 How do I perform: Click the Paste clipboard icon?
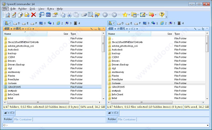tap(76, 15)
